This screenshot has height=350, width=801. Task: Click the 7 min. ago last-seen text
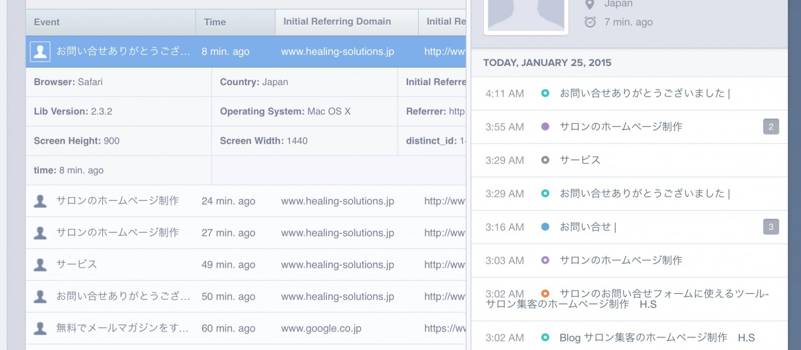628,22
